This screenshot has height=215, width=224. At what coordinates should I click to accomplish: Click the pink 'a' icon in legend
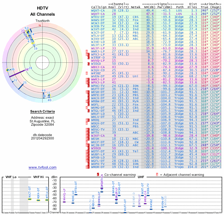[x=157, y=175]
